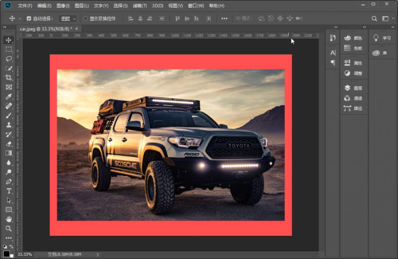Select the Pen tool

point(9,181)
